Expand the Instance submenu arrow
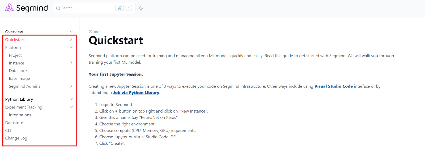Screen dimensions: 425x149 [71, 63]
